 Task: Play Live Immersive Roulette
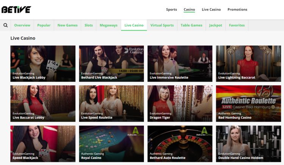pyautogui.click(x=180, y=63)
